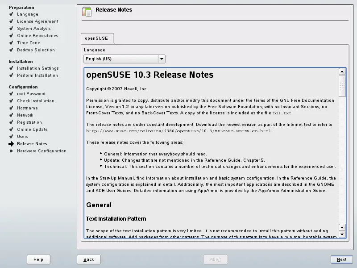357x268 pixels.
Task: Select the Hostname step
Action: (27, 108)
